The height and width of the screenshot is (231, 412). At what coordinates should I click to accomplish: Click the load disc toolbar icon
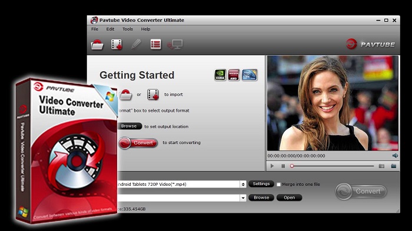97,44
